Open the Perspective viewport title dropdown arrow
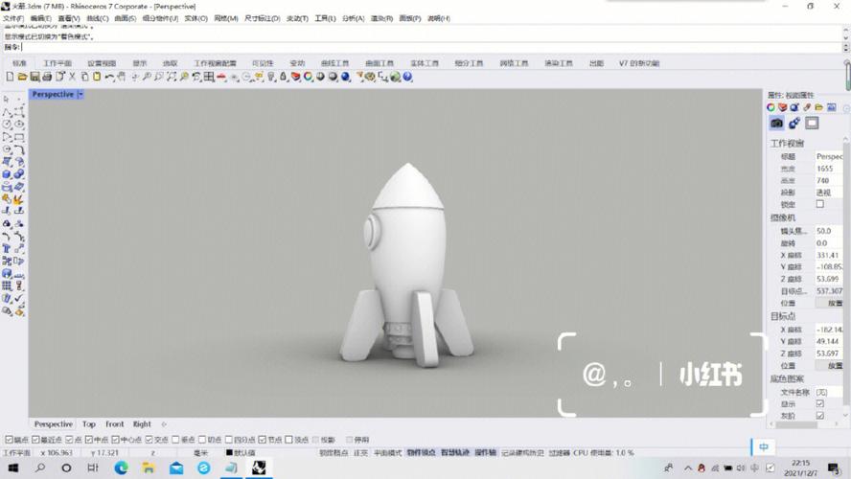The height and width of the screenshot is (479, 851). [80, 94]
